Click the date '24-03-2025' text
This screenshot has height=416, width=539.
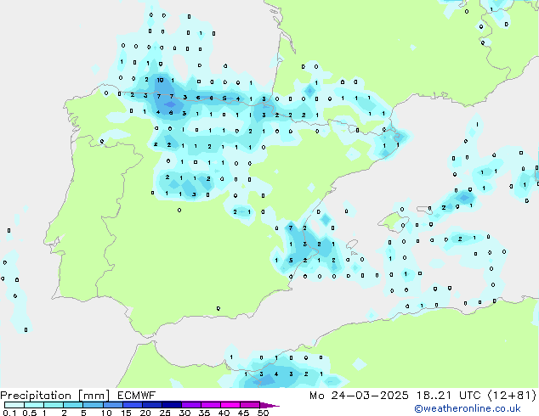pyautogui.click(x=370, y=396)
